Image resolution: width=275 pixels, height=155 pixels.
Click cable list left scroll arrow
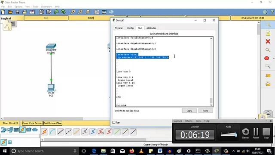point(42,139)
